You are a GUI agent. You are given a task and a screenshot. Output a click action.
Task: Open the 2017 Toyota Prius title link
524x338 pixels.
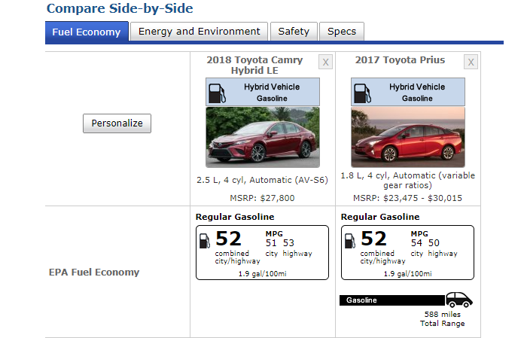[400, 60]
